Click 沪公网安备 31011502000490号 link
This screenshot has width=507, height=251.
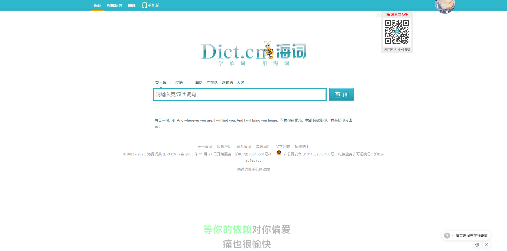tap(309, 154)
